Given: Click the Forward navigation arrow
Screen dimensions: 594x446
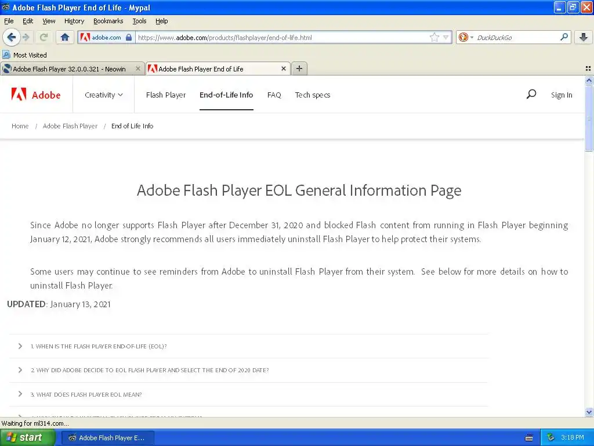Looking at the screenshot, I should tap(26, 37).
